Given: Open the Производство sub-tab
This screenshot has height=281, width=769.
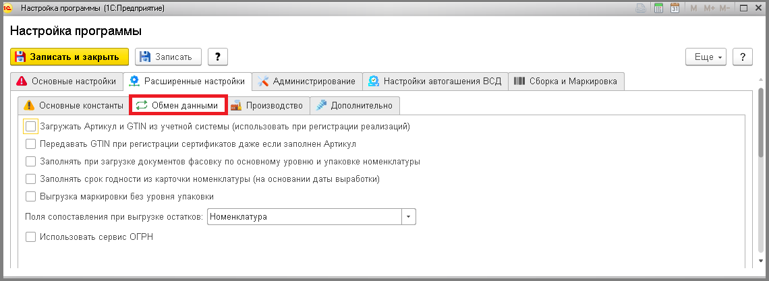Looking at the screenshot, I should tap(268, 105).
